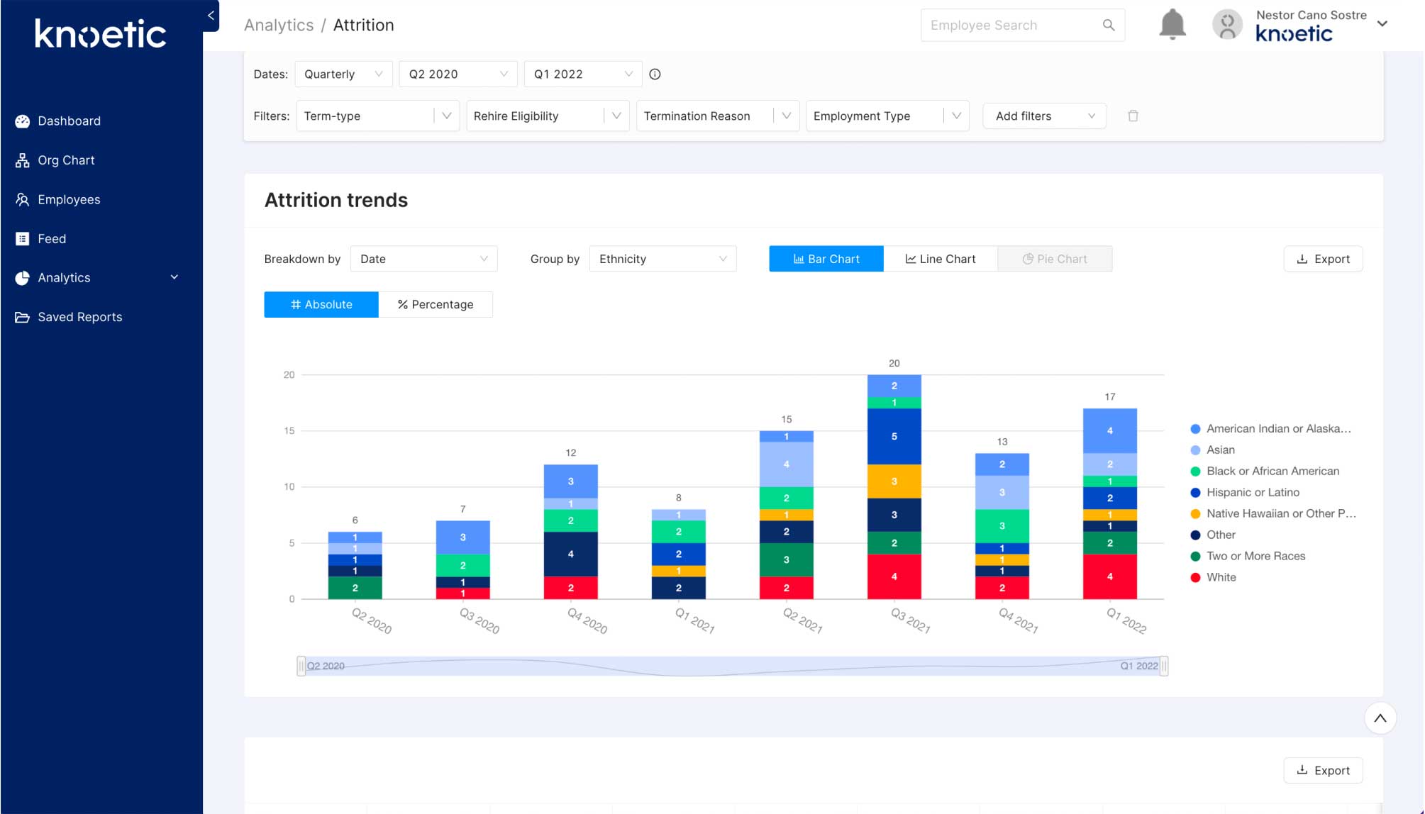
Task: Open the Termination Reason filter
Action: (x=716, y=116)
